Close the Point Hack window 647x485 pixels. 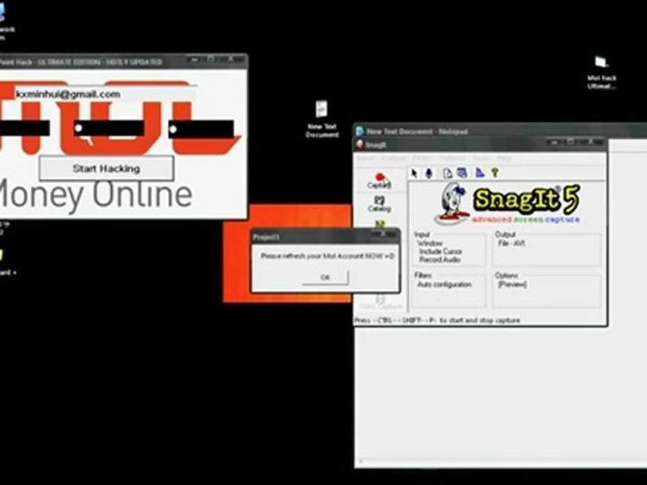pyautogui.click(x=231, y=60)
